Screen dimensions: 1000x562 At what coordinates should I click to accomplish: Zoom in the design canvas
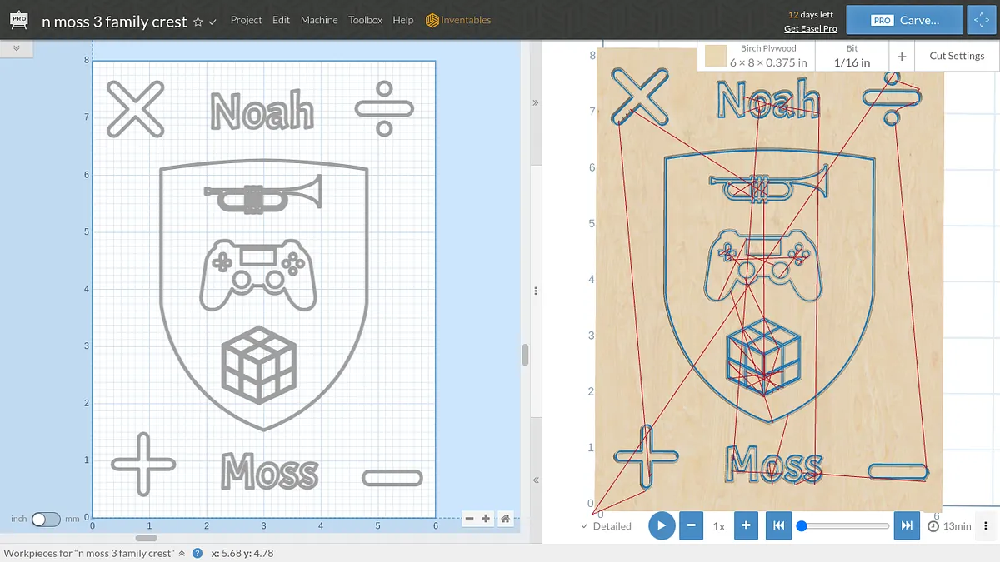point(486,518)
